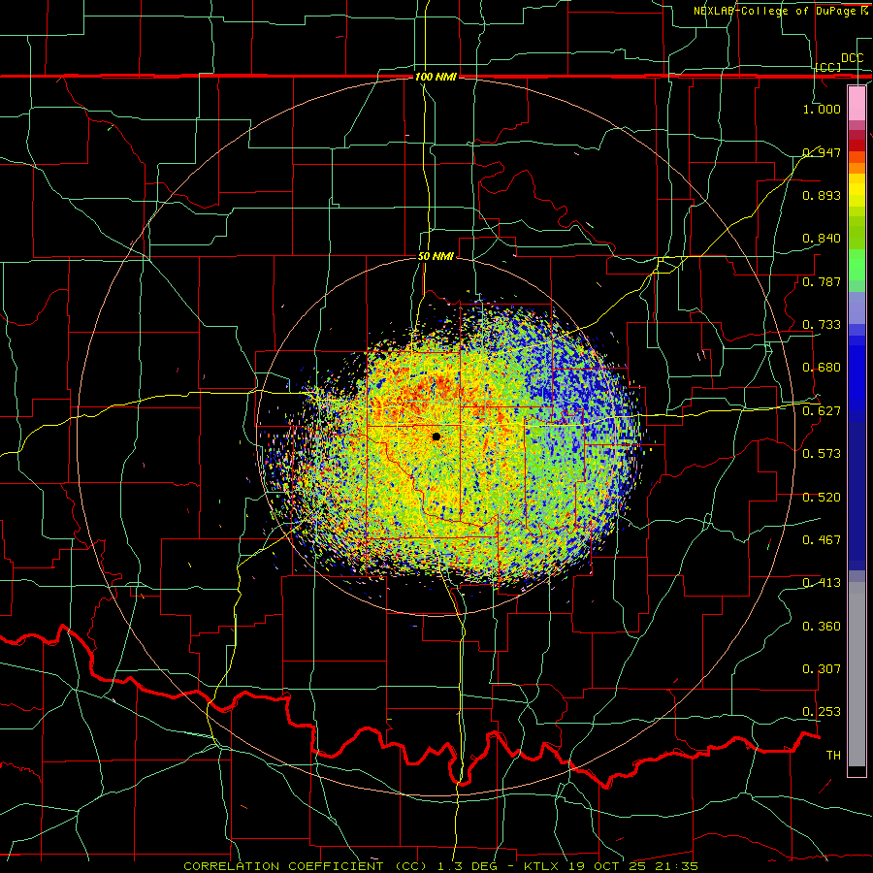Click the 0.573 value on the scale
The height and width of the screenshot is (873, 873).
pyautogui.click(x=822, y=454)
